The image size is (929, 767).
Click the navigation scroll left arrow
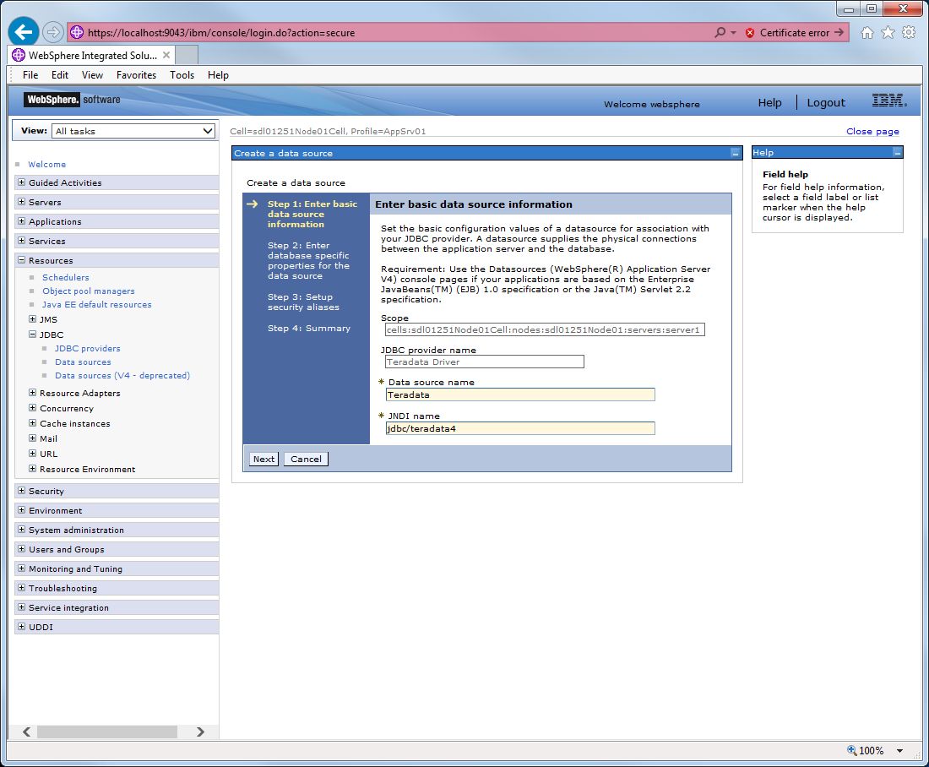(x=27, y=732)
